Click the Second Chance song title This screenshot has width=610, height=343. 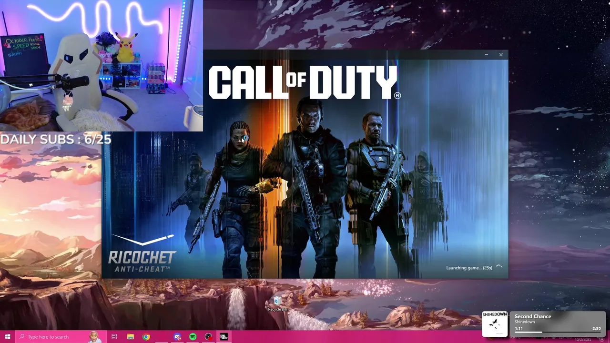[533, 316]
